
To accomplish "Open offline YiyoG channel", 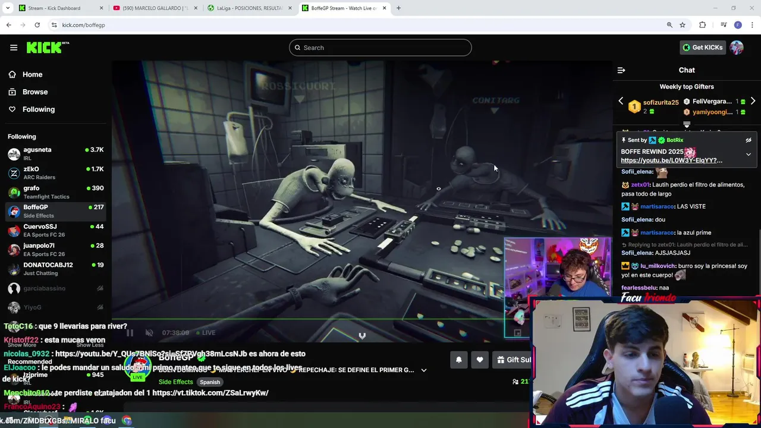I will click(x=55, y=307).
